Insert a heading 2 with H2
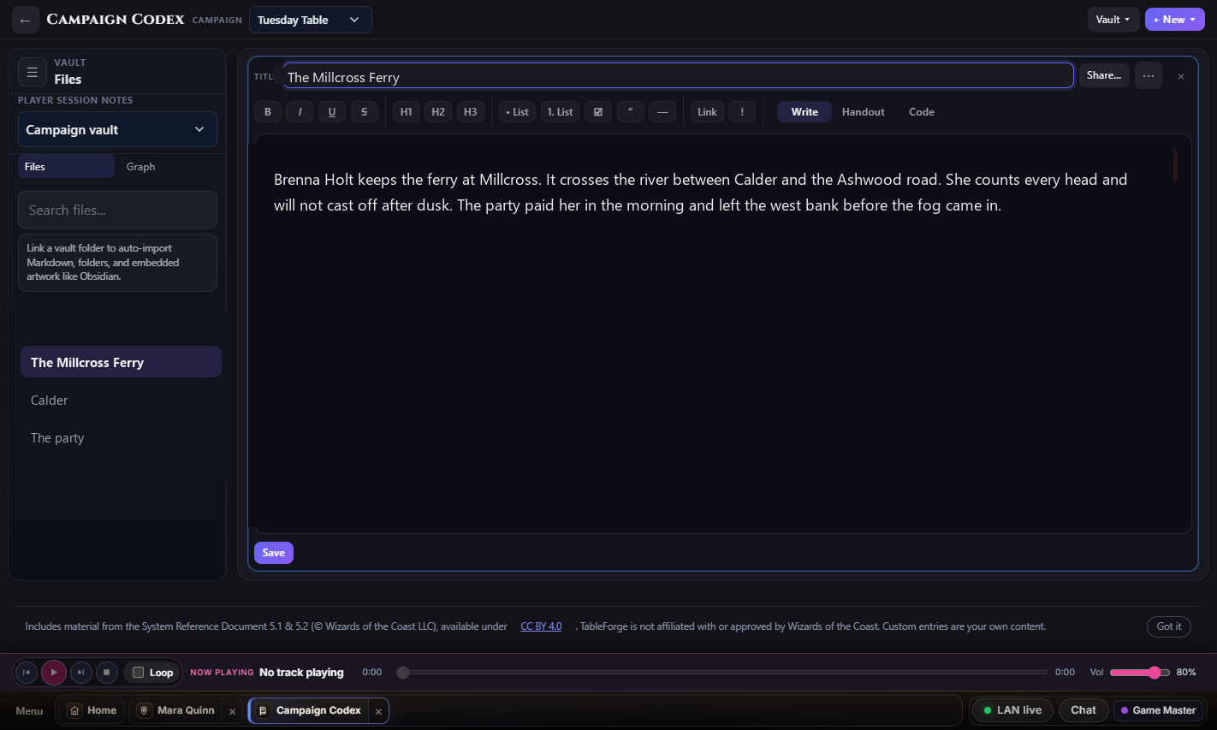 (438, 112)
